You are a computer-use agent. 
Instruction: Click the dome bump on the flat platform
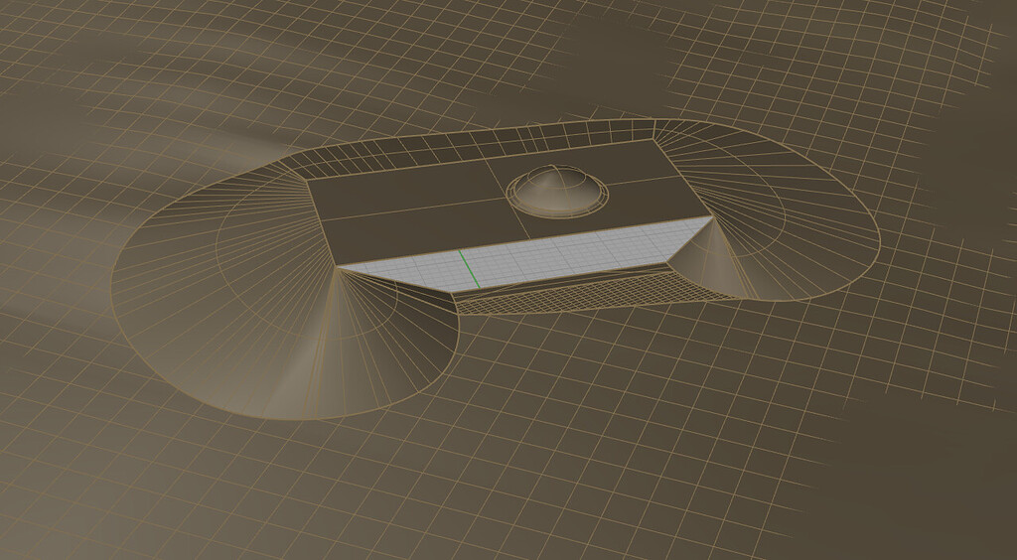pyautogui.click(x=558, y=192)
